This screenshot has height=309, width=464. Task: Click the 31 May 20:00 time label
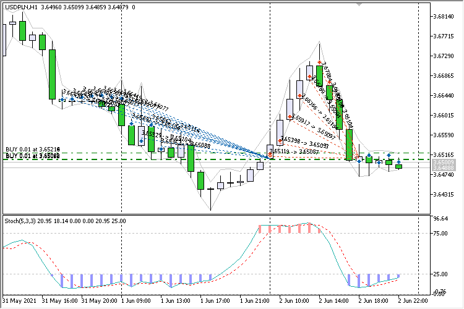(99, 301)
